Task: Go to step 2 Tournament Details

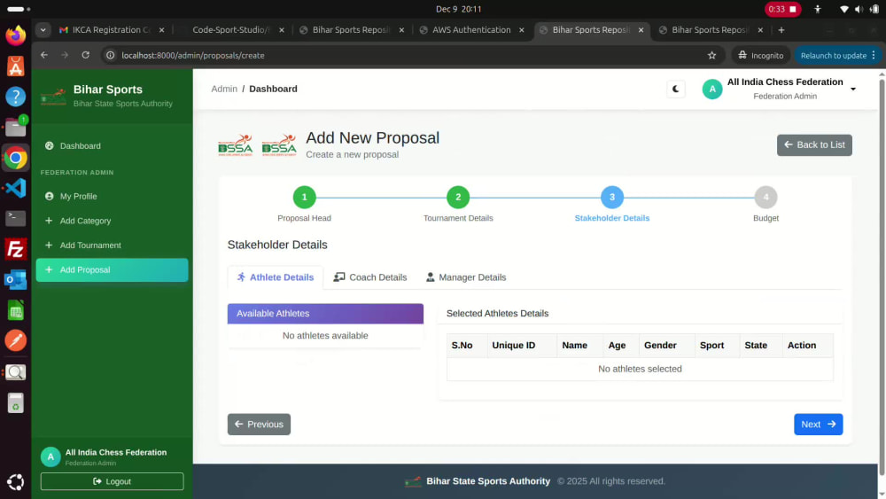Action: 458,198
